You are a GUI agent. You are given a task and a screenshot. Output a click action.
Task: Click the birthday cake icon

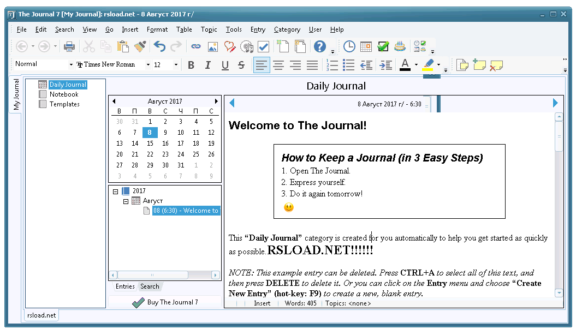[x=400, y=47]
